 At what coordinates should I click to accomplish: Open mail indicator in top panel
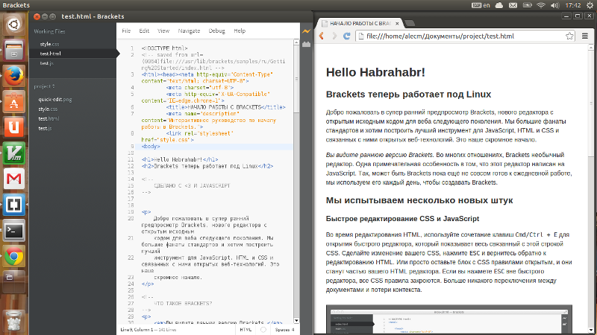513,5
